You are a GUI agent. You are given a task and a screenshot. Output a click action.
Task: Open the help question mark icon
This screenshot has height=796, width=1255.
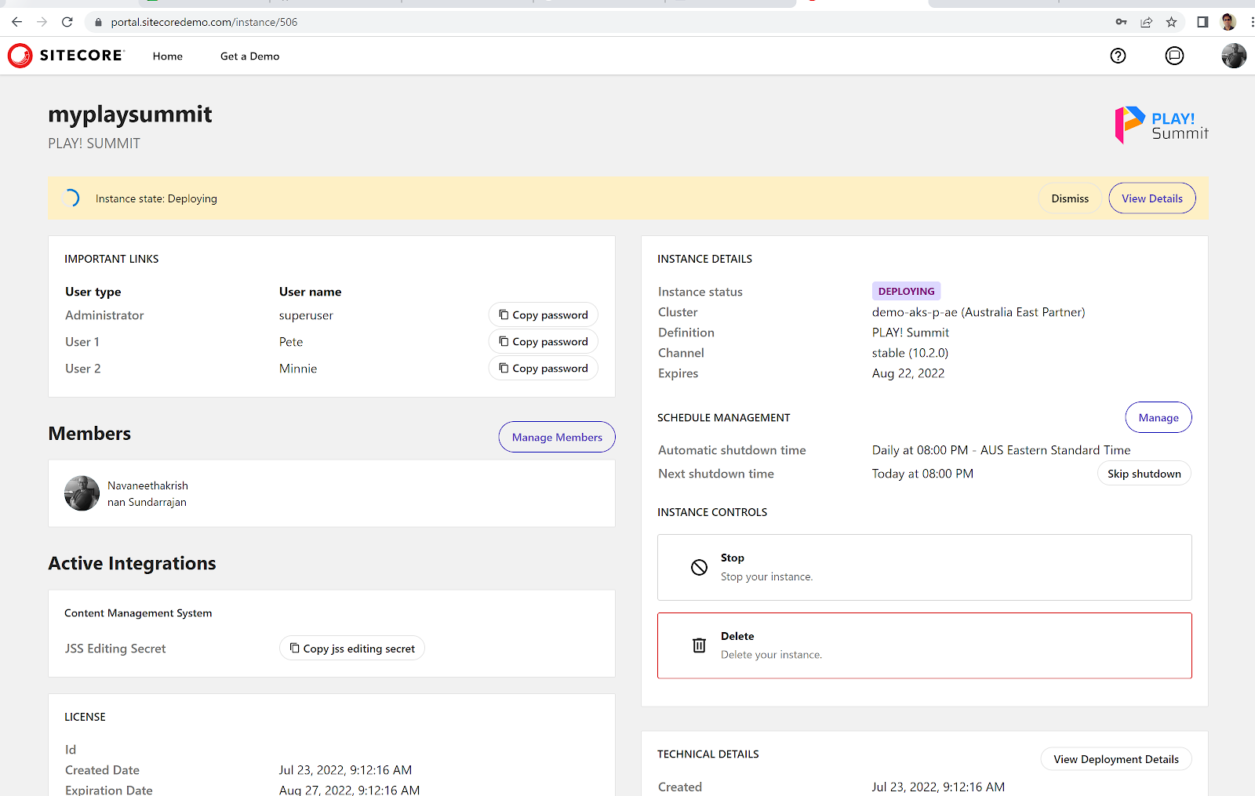pos(1118,56)
